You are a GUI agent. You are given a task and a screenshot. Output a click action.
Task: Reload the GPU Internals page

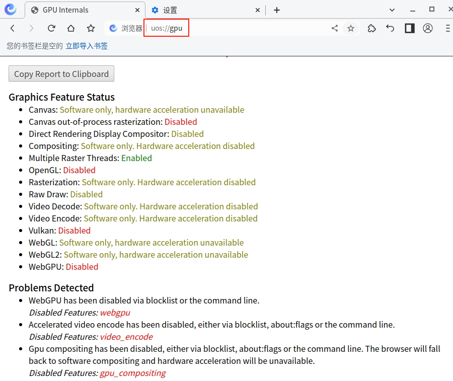pos(51,28)
